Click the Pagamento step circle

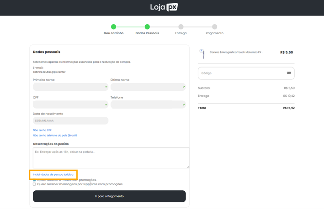click(x=214, y=27)
